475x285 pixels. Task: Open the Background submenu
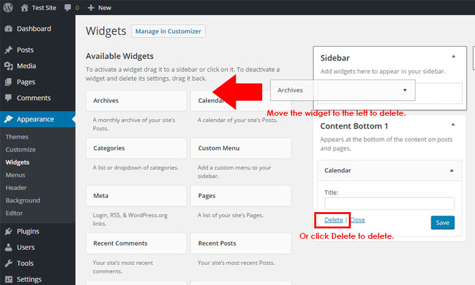point(23,200)
